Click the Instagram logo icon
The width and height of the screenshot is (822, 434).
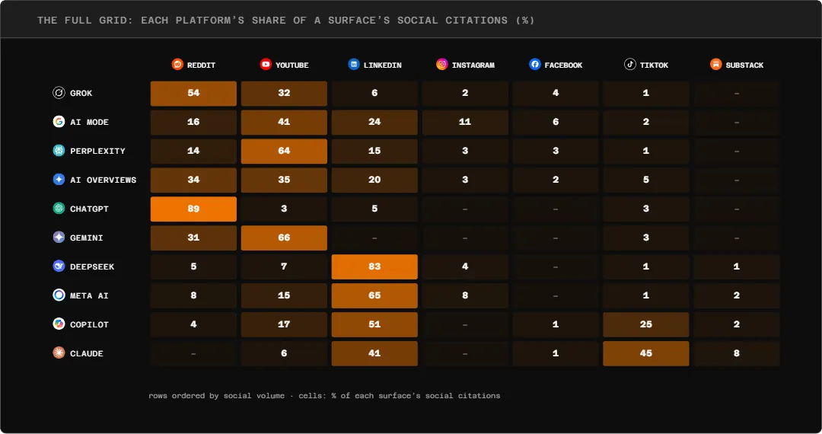442,64
